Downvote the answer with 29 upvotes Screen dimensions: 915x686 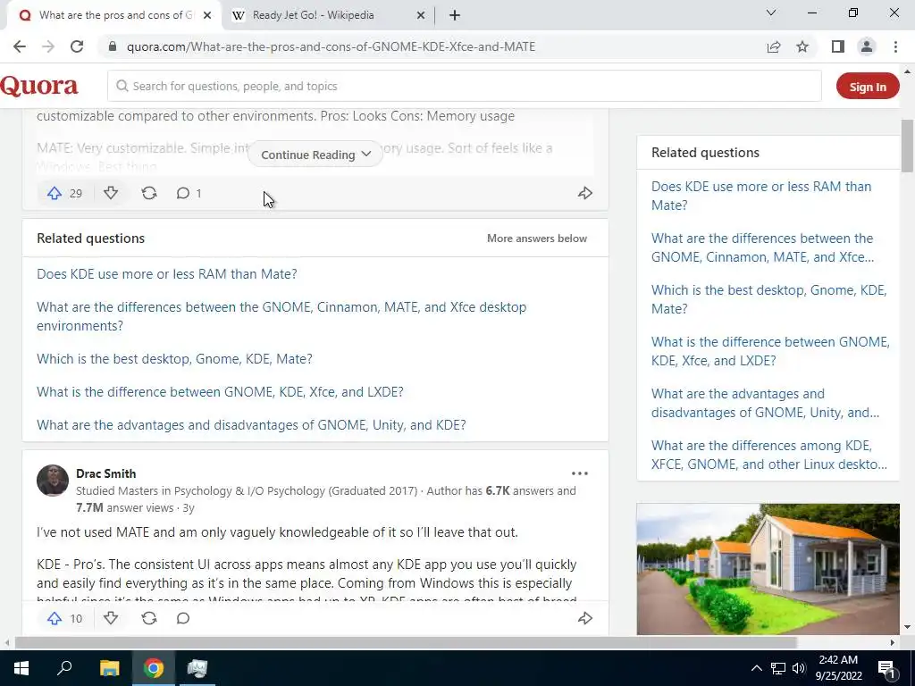coord(111,193)
